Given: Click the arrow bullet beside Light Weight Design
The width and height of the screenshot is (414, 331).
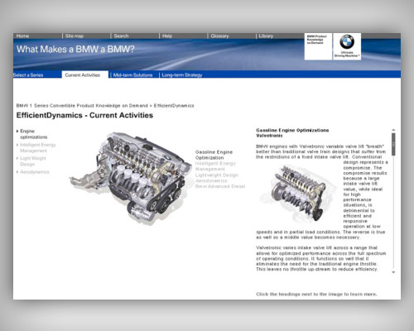Looking at the screenshot, I should tap(17, 158).
